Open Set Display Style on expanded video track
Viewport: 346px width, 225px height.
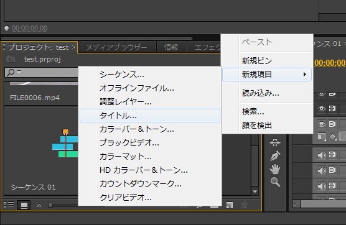click(322, 137)
